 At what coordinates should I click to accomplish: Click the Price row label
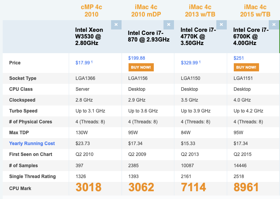[x=15, y=63]
